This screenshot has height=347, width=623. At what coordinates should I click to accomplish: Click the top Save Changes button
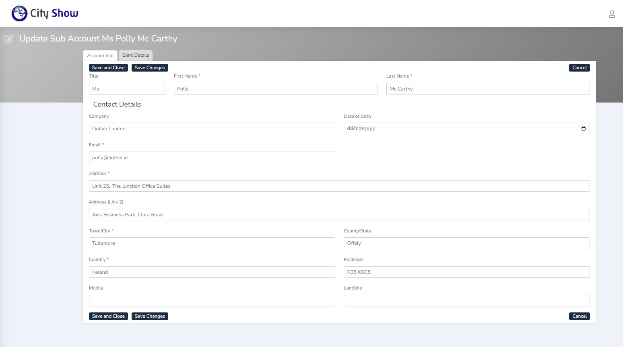[x=150, y=68]
